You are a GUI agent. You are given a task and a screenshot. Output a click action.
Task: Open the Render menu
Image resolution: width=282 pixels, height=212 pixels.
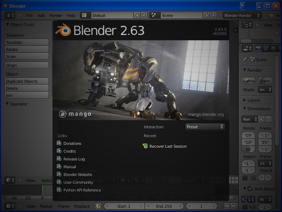tap(56, 16)
